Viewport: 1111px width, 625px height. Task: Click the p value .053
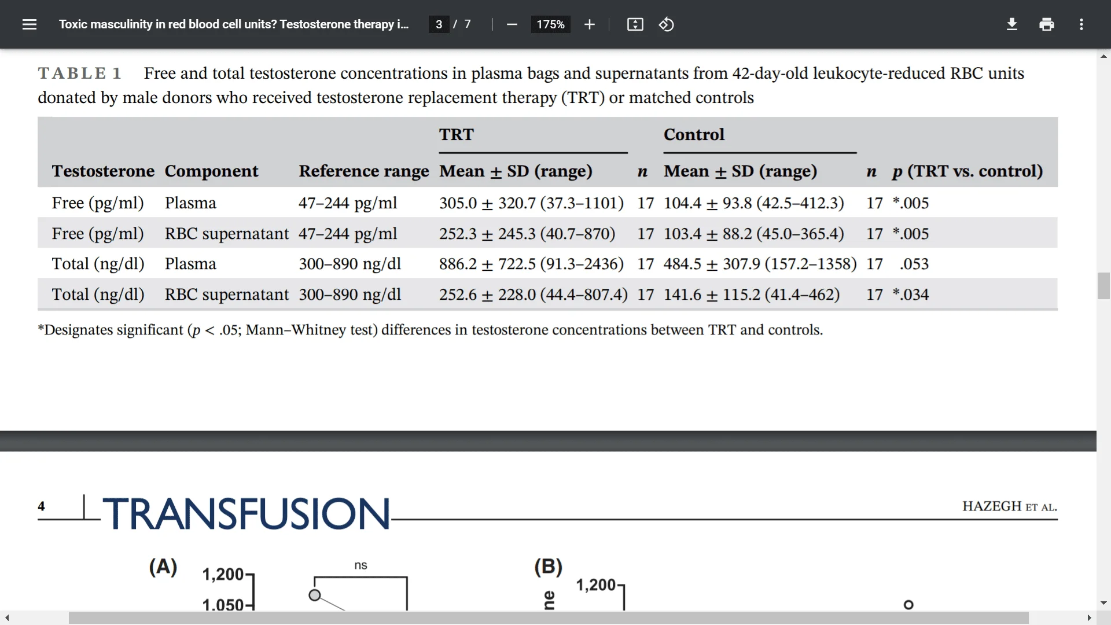pos(914,264)
